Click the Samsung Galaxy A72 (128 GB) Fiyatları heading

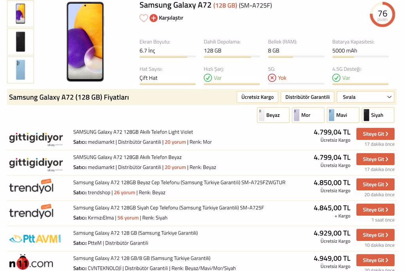coord(69,97)
